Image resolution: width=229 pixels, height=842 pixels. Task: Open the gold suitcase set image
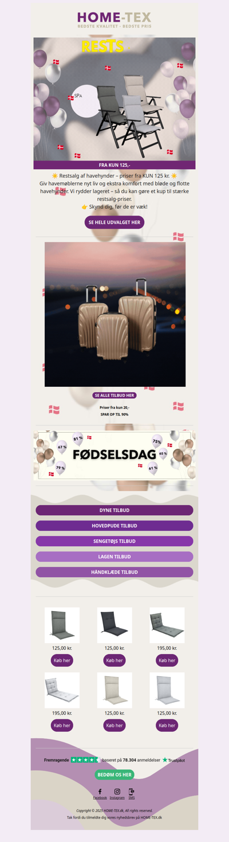pyautogui.click(x=115, y=314)
